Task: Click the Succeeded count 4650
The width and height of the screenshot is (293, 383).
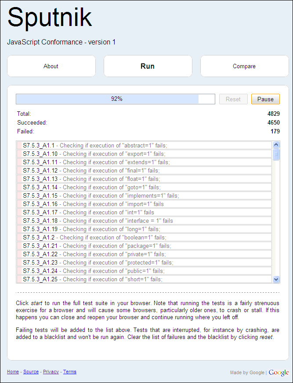Action: pyautogui.click(x=274, y=123)
